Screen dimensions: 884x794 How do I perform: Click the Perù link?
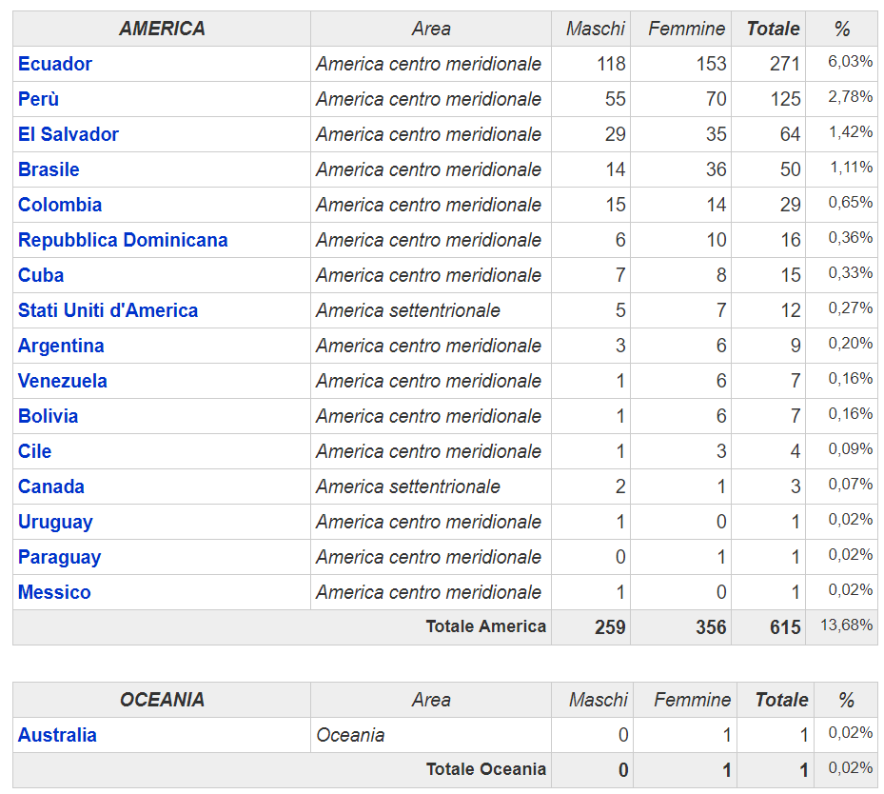tap(38, 99)
